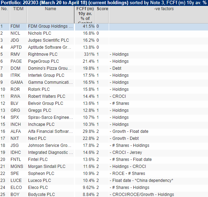Select the Next PLC name cell

[x=51, y=138]
